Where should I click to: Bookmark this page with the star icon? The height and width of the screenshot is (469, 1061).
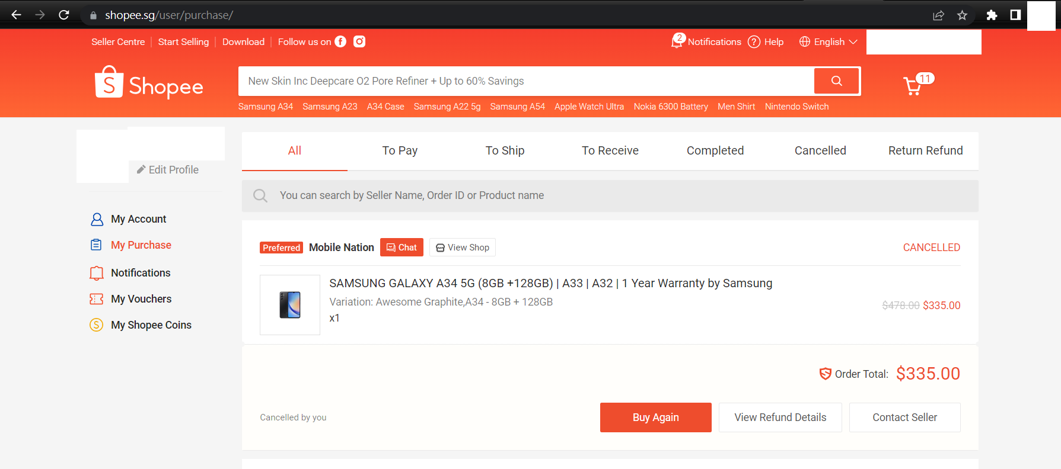tap(962, 15)
